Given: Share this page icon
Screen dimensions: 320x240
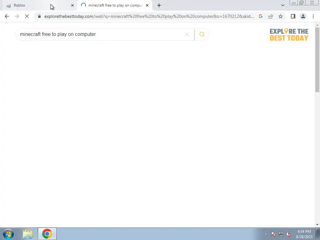Looking at the screenshot, I should (x=271, y=16).
